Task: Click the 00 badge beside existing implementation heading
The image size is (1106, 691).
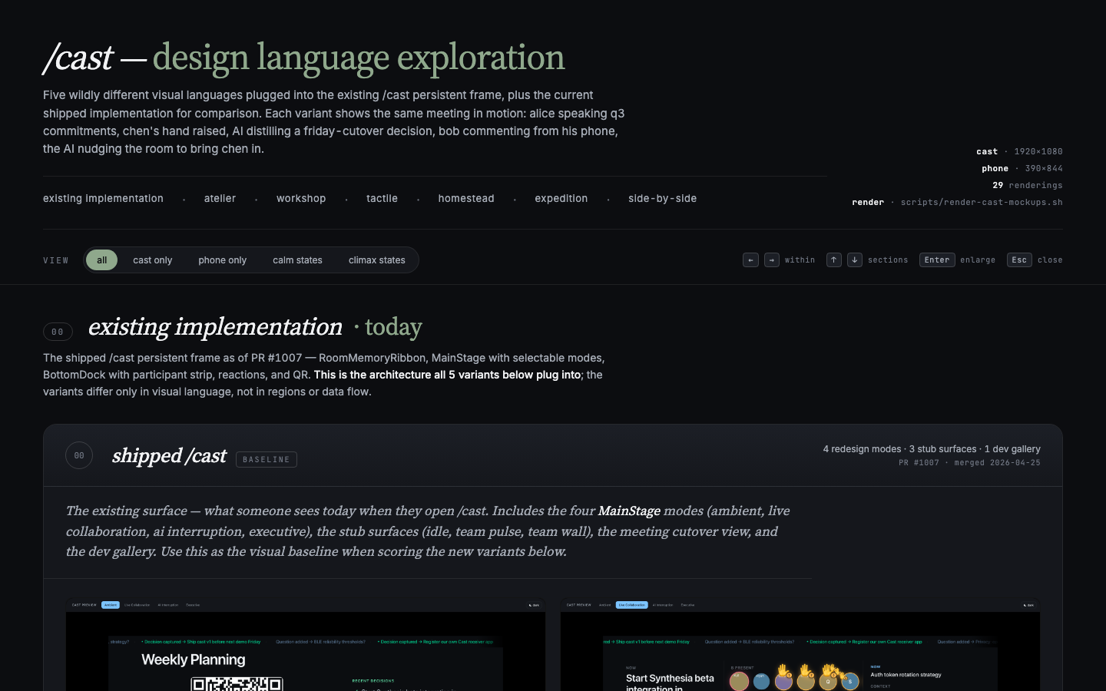Action: pyautogui.click(x=58, y=332)
